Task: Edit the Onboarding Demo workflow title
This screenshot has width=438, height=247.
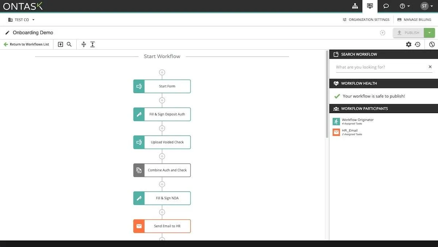Action: click(33, 33)
